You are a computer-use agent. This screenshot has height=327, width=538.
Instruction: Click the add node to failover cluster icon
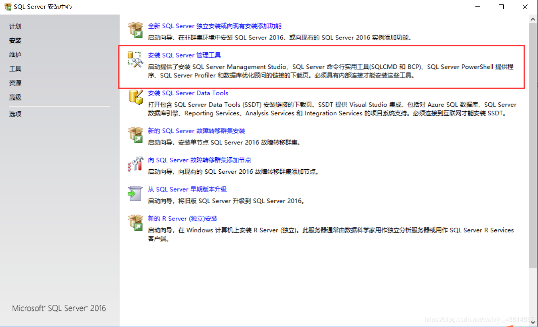click(136, 164)
